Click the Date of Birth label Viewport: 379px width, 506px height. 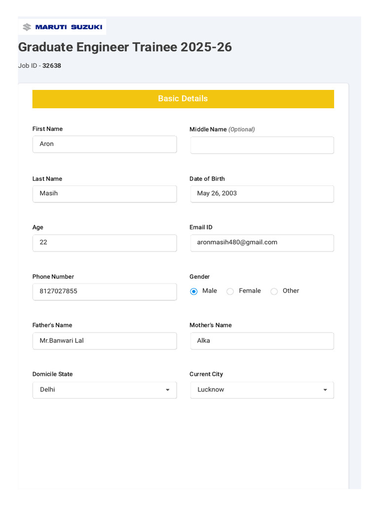point(207,179)
